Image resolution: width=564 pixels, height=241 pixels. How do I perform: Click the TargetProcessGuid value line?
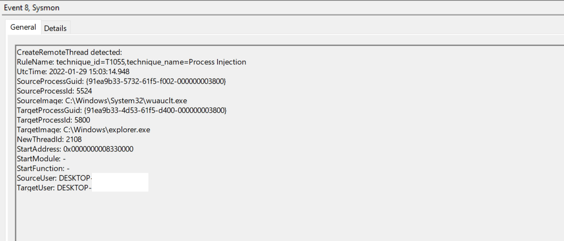(122, 110)
